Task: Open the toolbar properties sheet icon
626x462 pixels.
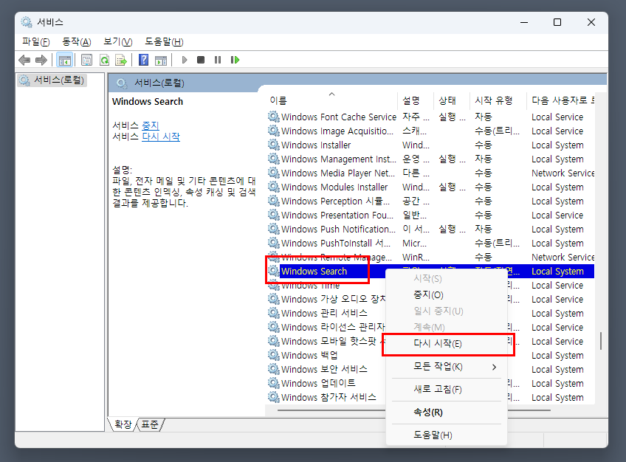Action: pos(86,61)
